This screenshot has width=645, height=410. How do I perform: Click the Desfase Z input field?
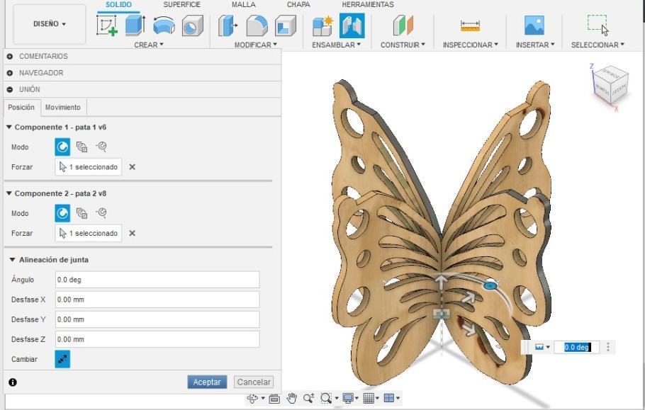point(157,339)
